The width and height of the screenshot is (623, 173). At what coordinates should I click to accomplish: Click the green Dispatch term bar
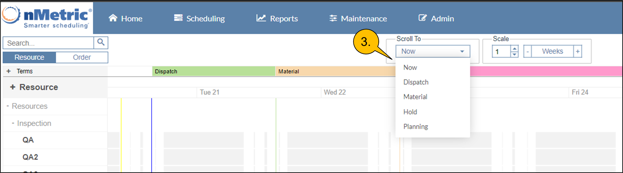pos(214,71)
